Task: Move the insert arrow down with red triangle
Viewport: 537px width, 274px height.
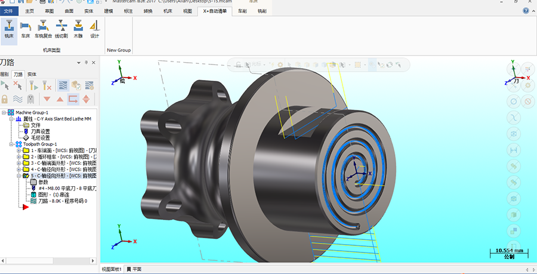Action: (x=47, y=98)
